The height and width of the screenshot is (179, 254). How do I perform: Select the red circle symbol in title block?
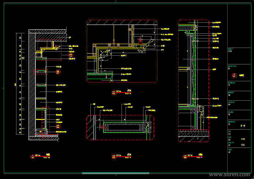coord(234,75)
